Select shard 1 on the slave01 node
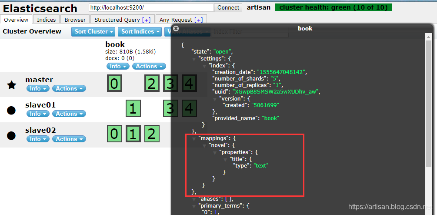 (x=133, y=108)
